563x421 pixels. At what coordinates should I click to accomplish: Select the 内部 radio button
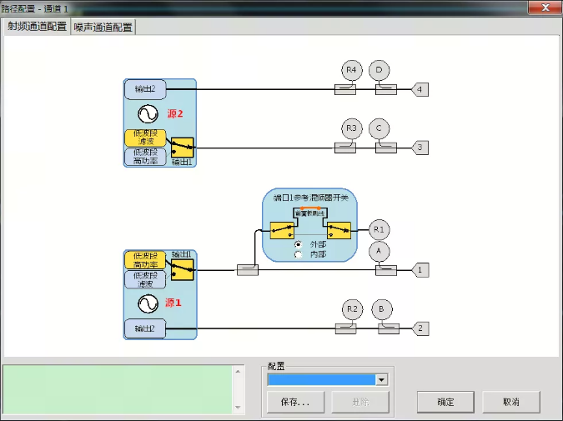pyautogui.click(x=299, y=254)
